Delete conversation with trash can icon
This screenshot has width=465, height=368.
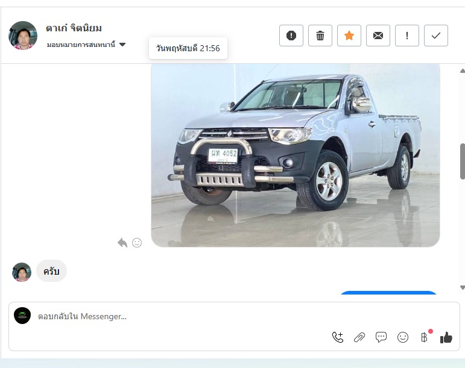coord(320,36)
